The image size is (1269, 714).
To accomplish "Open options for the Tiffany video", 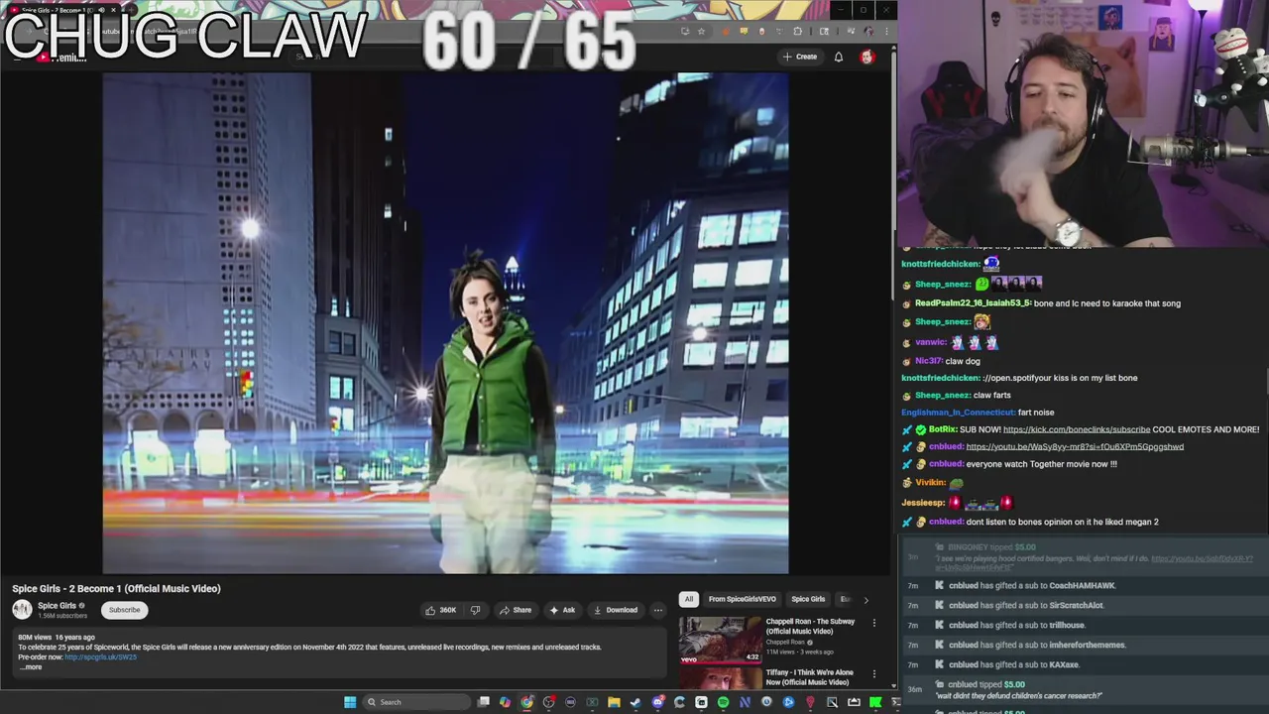I will point(873,674).
